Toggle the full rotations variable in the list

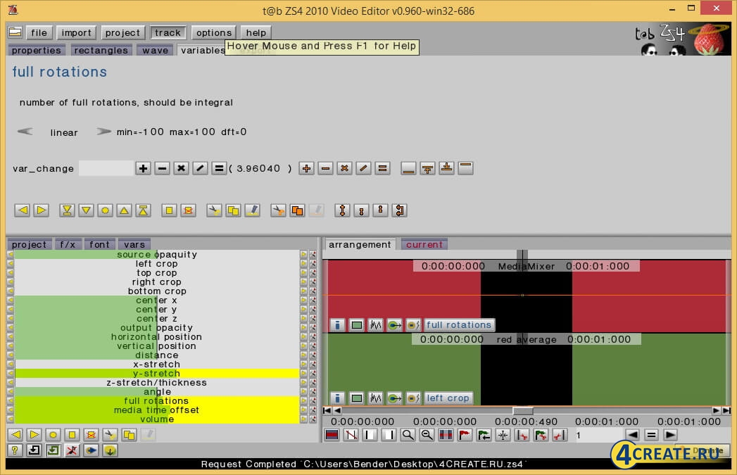click(156, 400)
